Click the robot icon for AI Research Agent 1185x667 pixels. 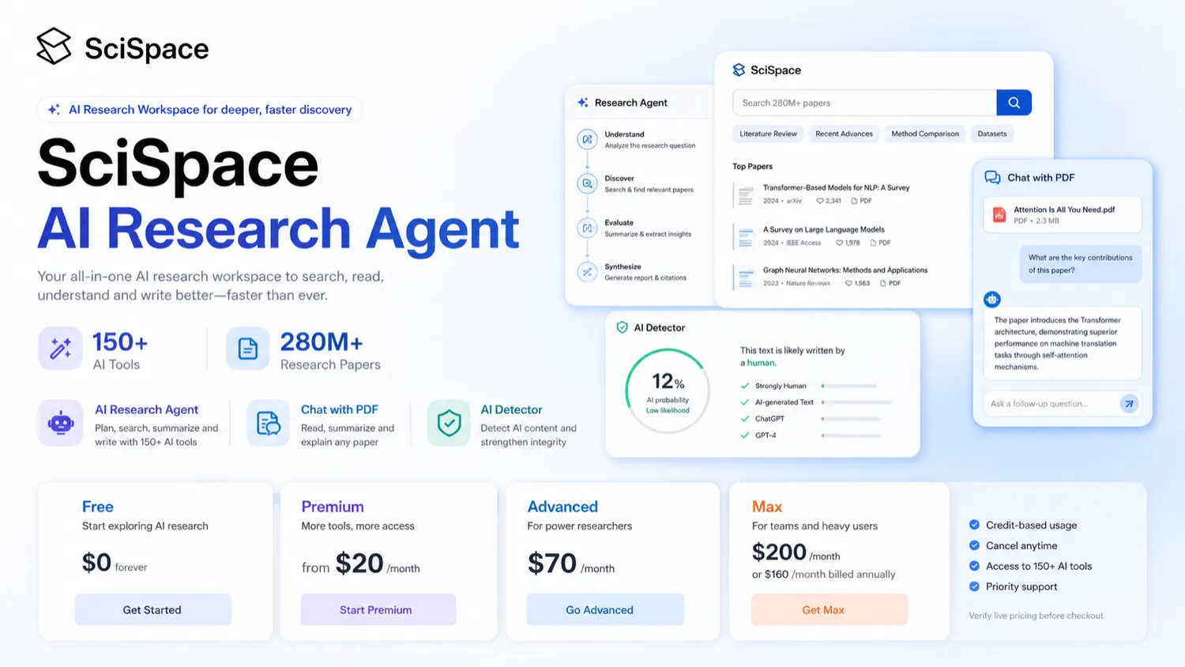(x=60, y=423)
